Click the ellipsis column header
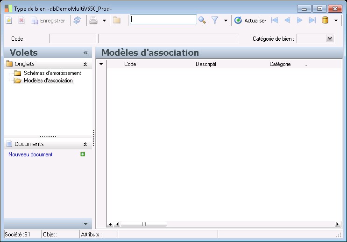 tap(306, 65)
